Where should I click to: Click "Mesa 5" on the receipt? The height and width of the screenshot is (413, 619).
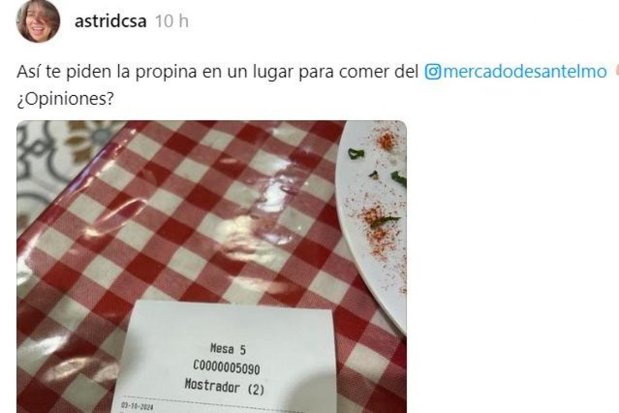pos(229,349)
